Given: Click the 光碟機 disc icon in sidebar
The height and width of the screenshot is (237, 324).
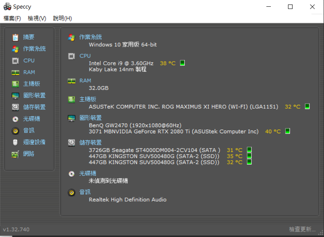Looking at the screenshot, I should pos(15,119).
